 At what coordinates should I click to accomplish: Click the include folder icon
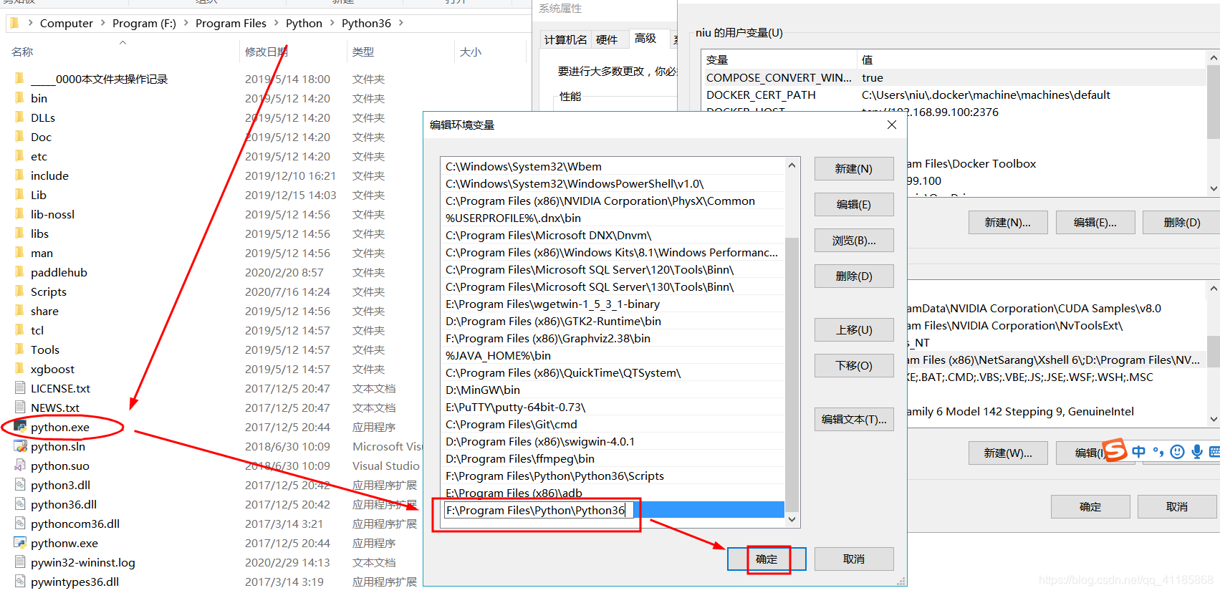click(19, 175)
